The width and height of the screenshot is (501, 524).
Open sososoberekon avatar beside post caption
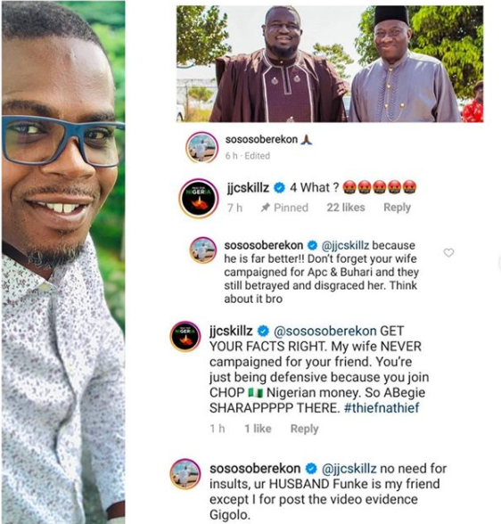(x=201, y=147)
